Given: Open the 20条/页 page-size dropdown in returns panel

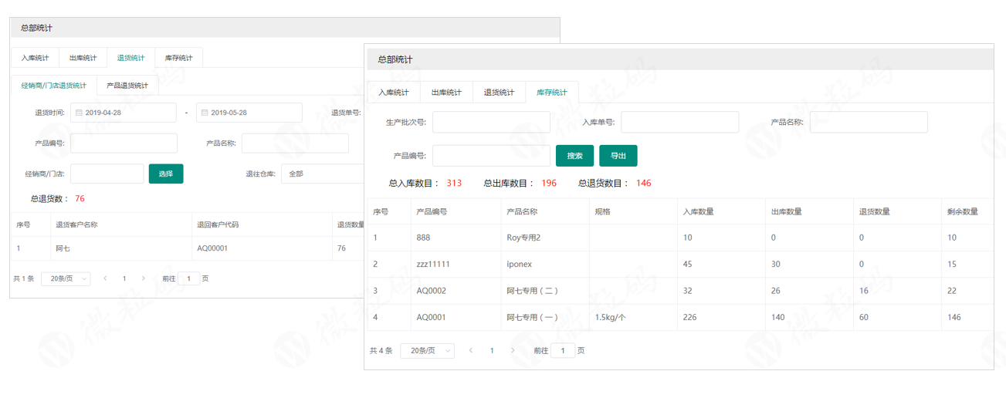Looking at the screenshot, I should (x=66, y=278).
